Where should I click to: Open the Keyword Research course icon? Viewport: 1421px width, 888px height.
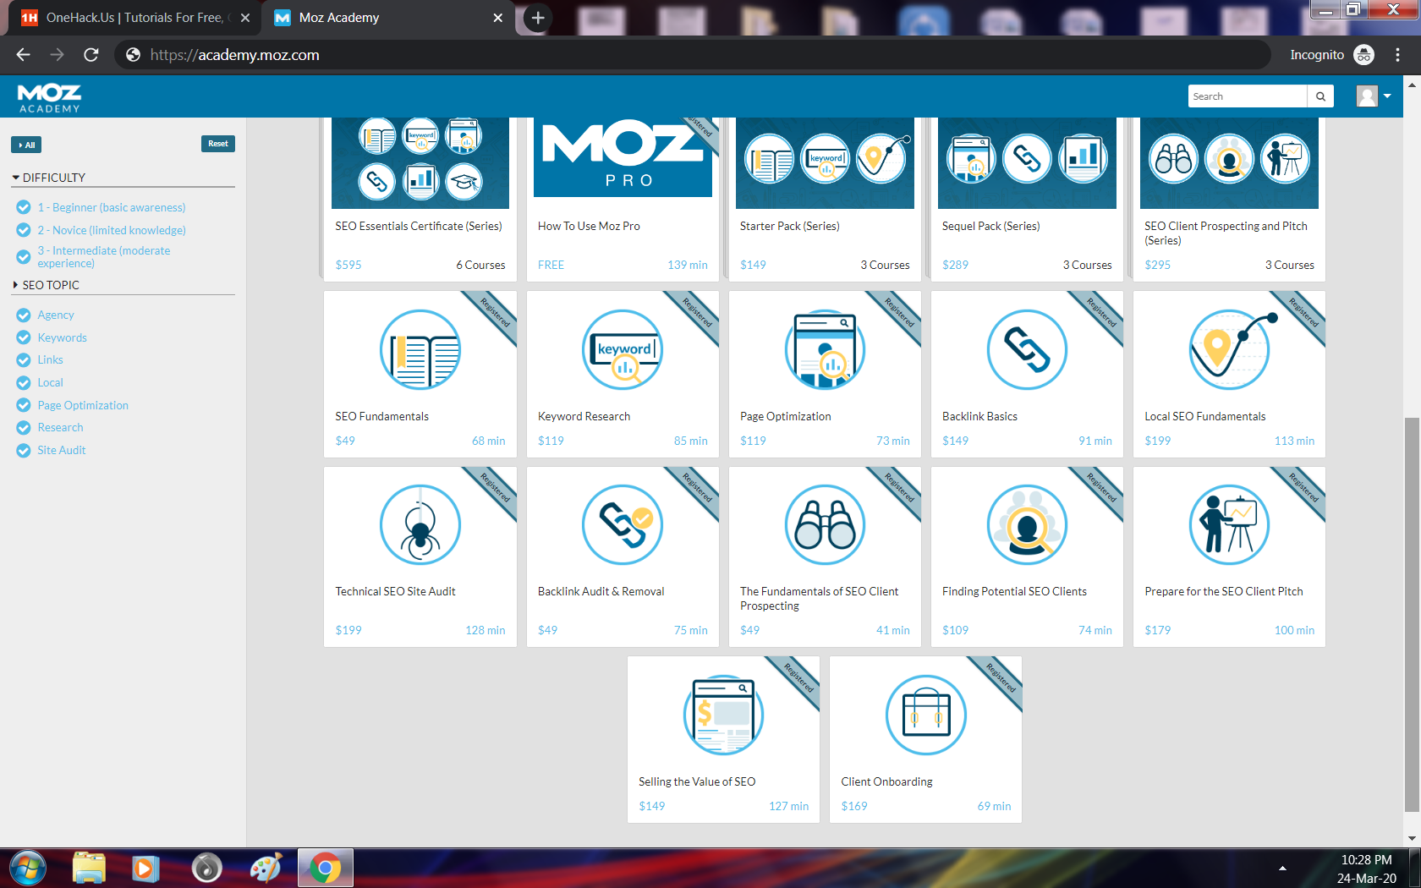623,349
